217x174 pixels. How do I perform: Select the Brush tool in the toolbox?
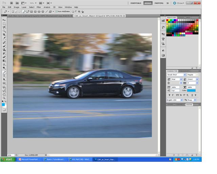[4, 46]
